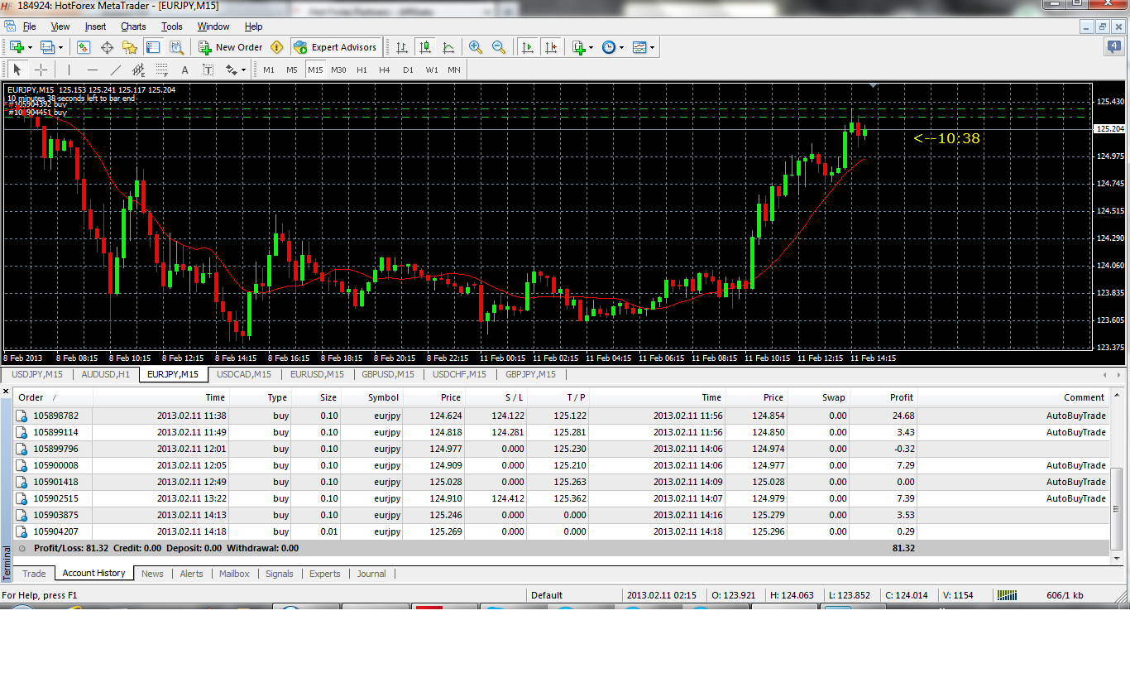Switch chart to Bar Chart
This screenshot has height=673, width=1130.
(x=401, y=47)
